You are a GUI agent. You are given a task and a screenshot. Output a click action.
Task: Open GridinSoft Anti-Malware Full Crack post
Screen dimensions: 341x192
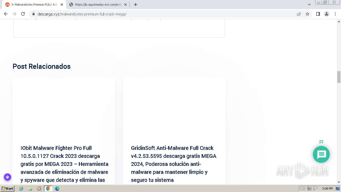[x=174, y=164]
